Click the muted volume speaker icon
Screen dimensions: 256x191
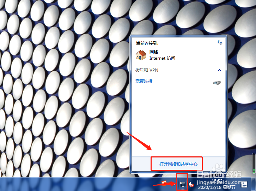coord(191,185)
